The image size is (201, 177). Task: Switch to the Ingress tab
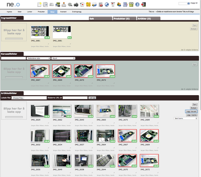(x=9, y=12)
